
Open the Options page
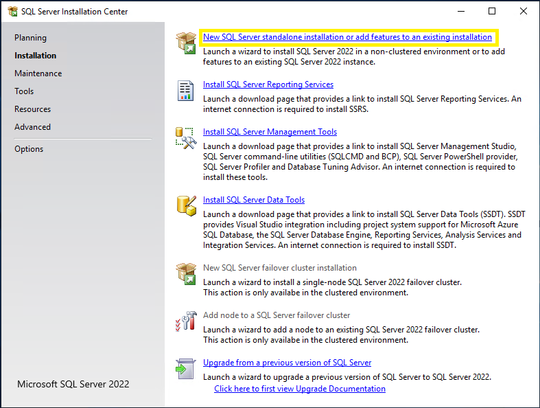click(x=29, y=149)
